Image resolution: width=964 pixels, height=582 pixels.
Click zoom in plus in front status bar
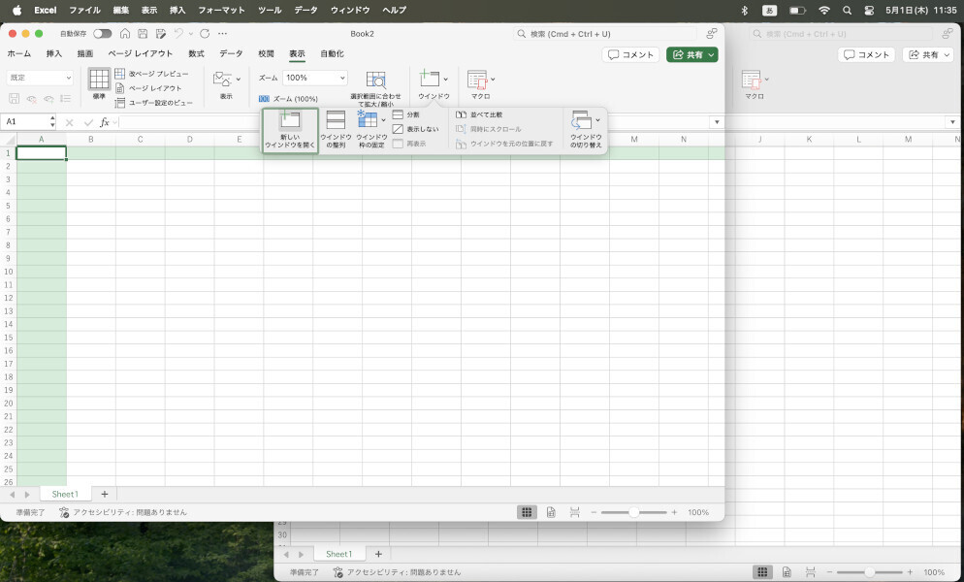click(x=674, y=512)
